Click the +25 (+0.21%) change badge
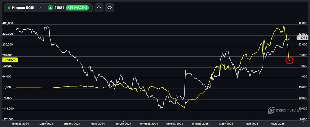310x127 pixels. (77, 8)
